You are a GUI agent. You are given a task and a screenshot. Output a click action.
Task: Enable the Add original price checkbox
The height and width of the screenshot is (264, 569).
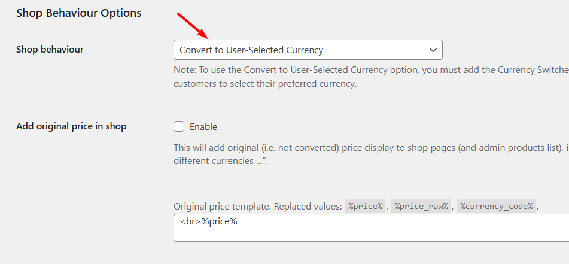(x=179, y=126)
